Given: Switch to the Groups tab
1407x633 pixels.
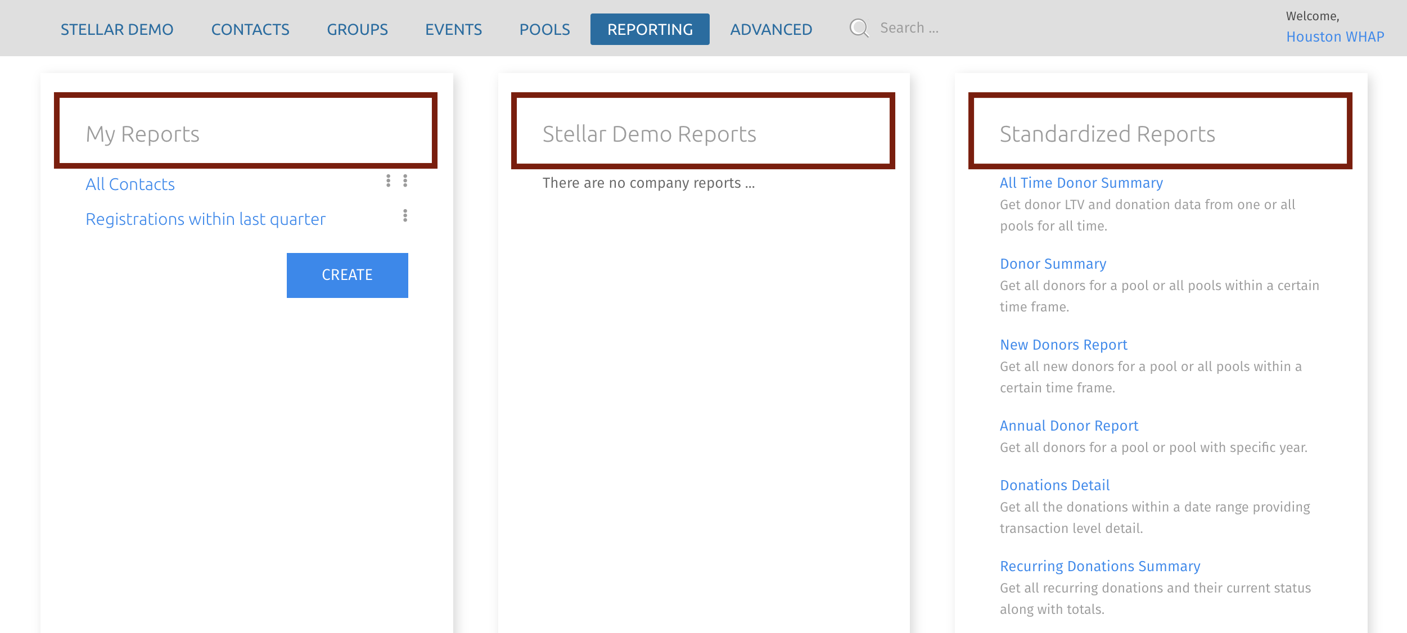Looking at the screenshot, I should tap(357, 29).
